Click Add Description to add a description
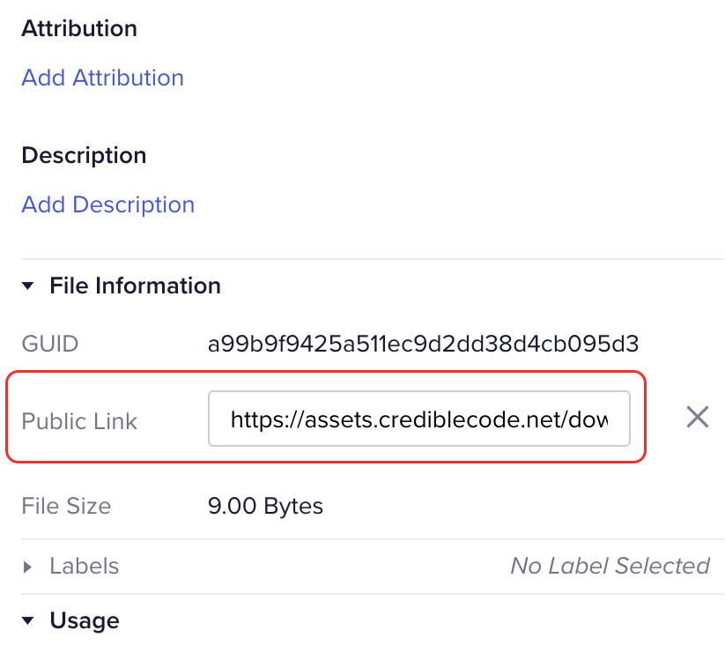Viewport: 725px width, 645px height. point(107,204)
